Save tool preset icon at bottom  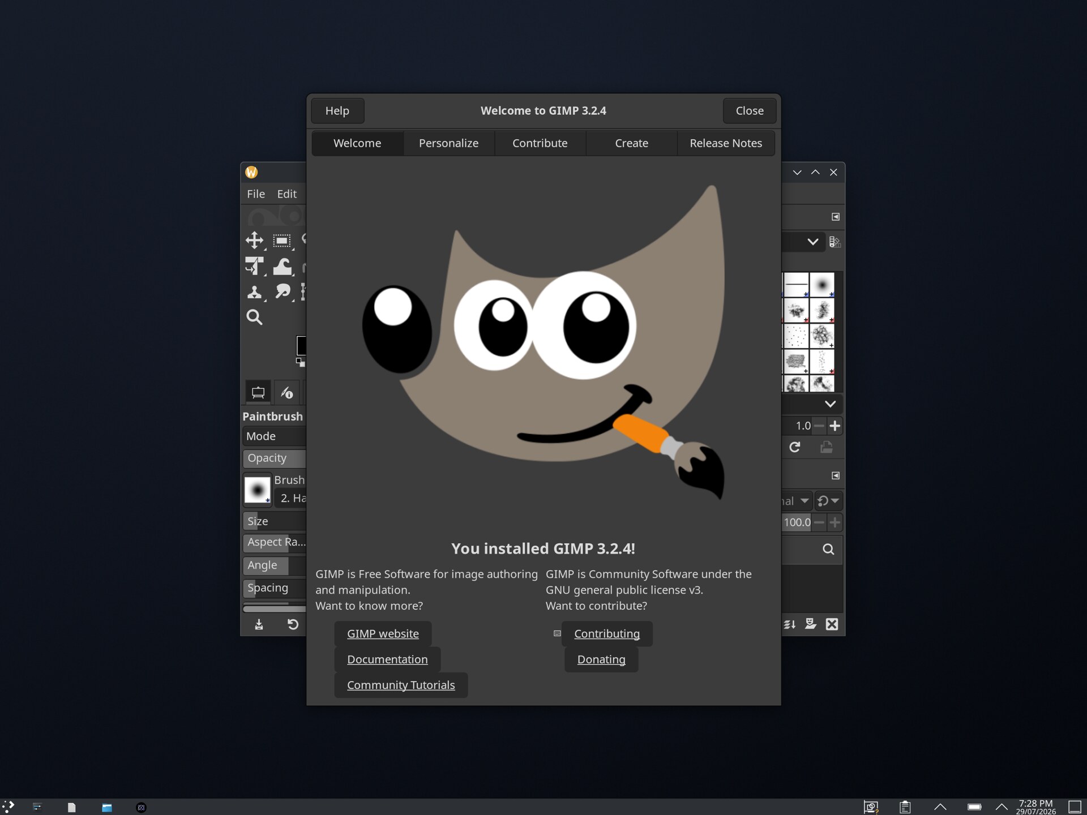(259, 624)
